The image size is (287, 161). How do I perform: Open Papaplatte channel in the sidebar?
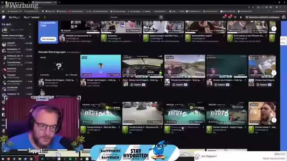tap(17, 50)
